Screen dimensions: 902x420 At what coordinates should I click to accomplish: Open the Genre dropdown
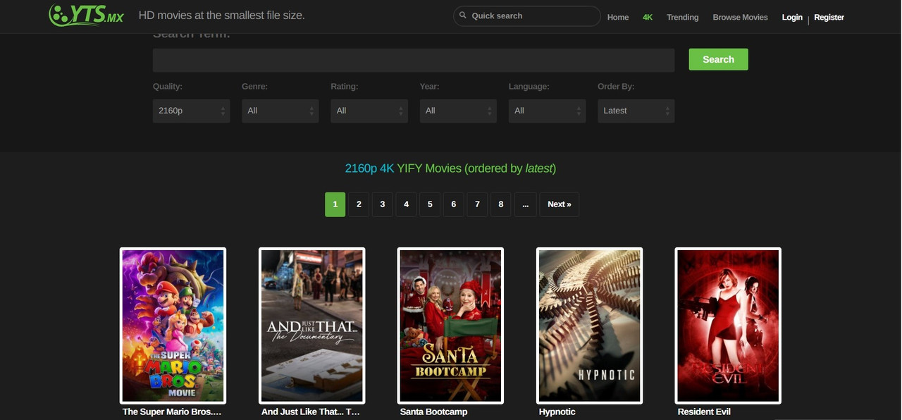[280, 111]
